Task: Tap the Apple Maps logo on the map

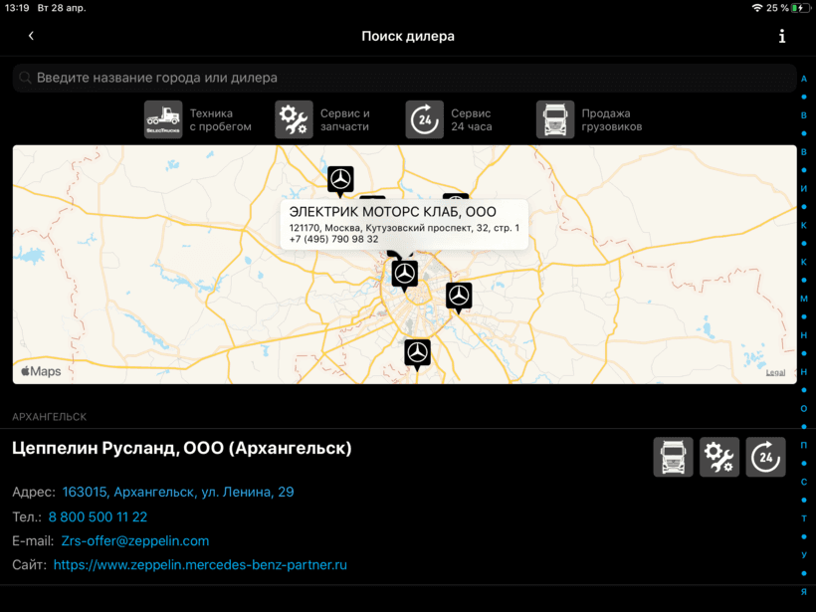Action: point(41,371)
